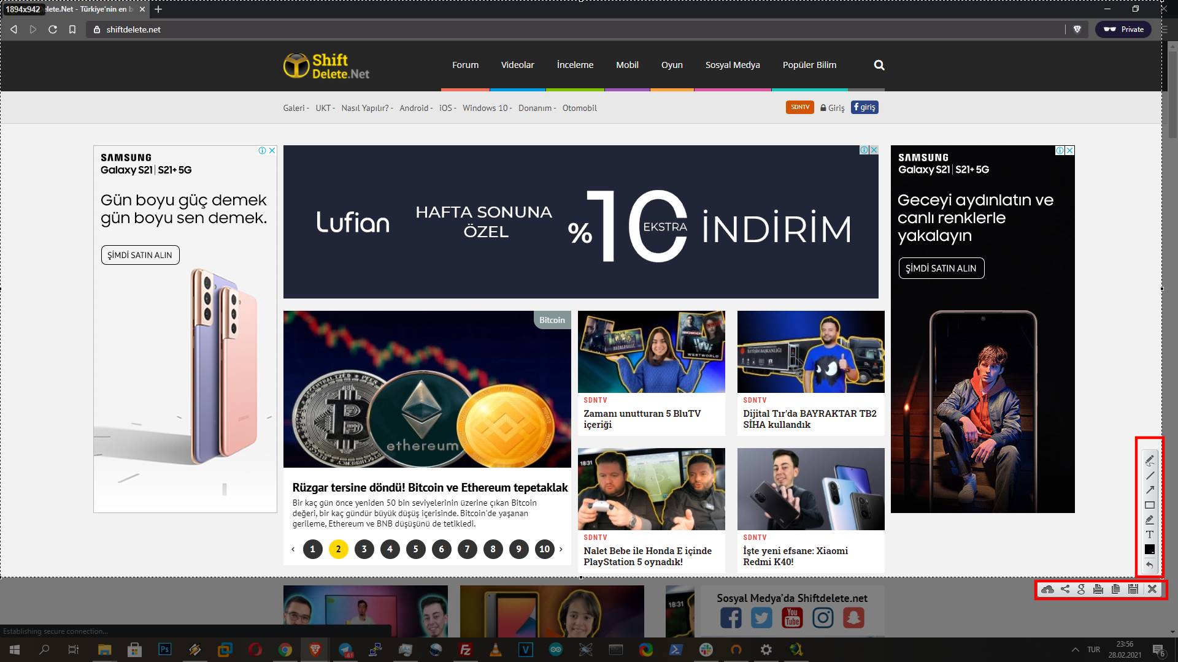Print the captured screenshot
This screenshot has width=1178, height=662.
(1098, 589)
